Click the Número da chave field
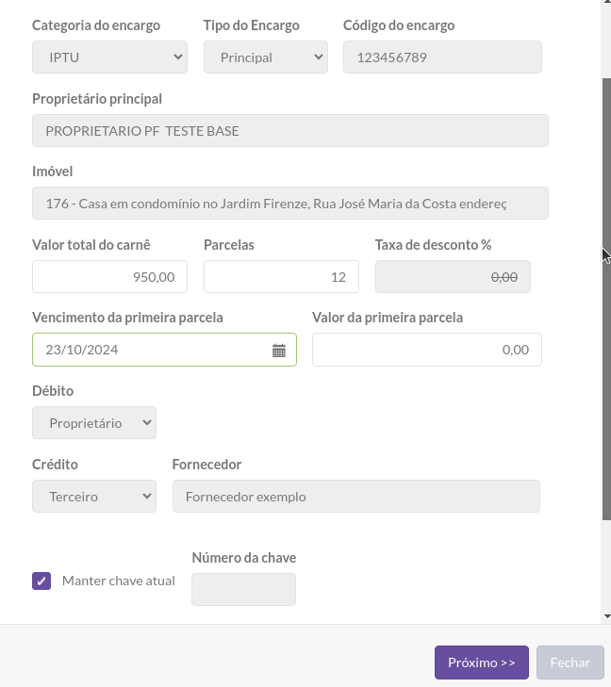The height and width of the screenshot is (687, 611). point(243,589)
